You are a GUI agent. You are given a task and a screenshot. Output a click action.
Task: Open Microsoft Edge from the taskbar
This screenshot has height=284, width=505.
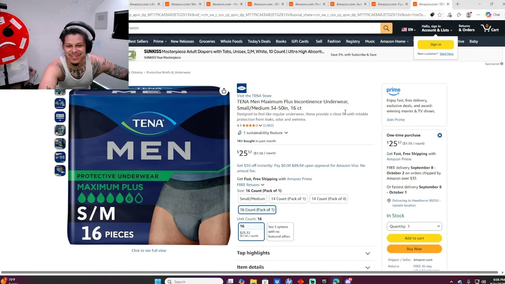pyautogui.click(x=336, y=281)
